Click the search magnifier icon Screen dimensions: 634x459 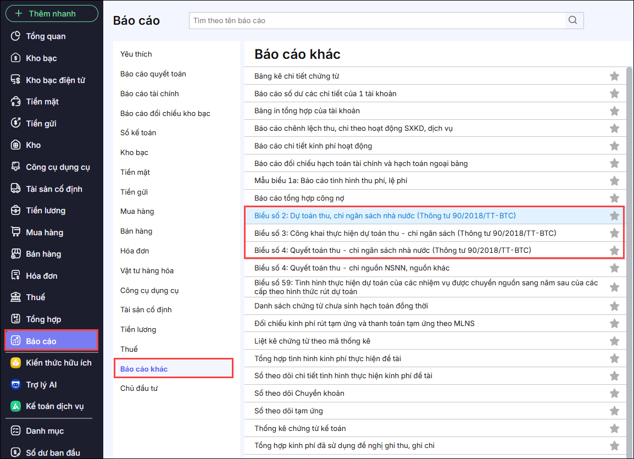click(573, 20)
